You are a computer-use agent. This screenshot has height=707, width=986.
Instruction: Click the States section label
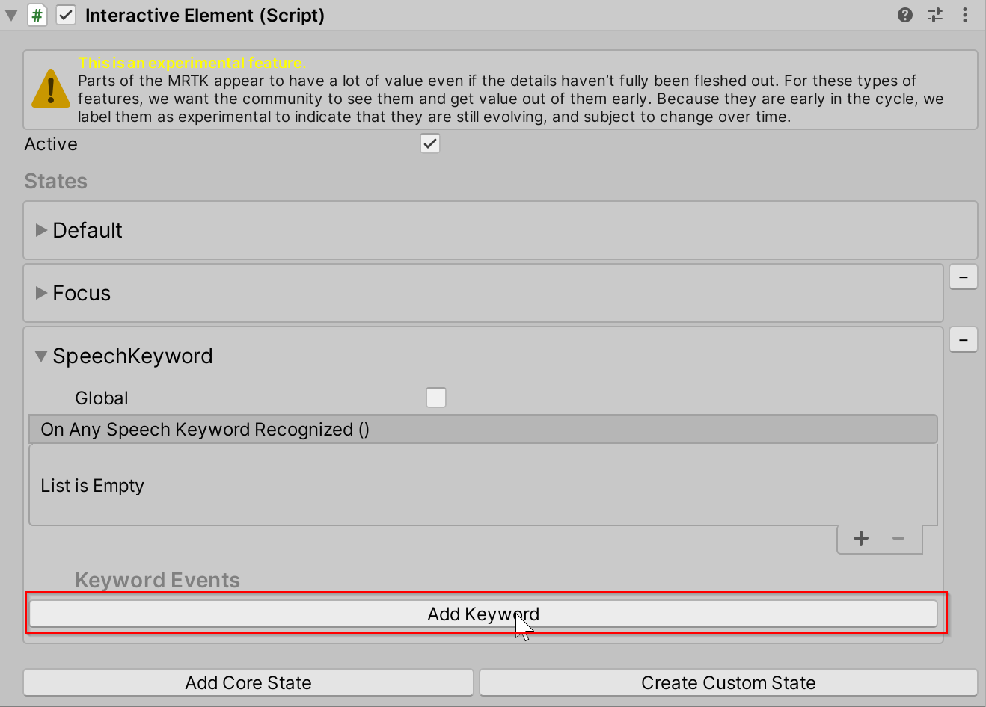tap(55, 181)
